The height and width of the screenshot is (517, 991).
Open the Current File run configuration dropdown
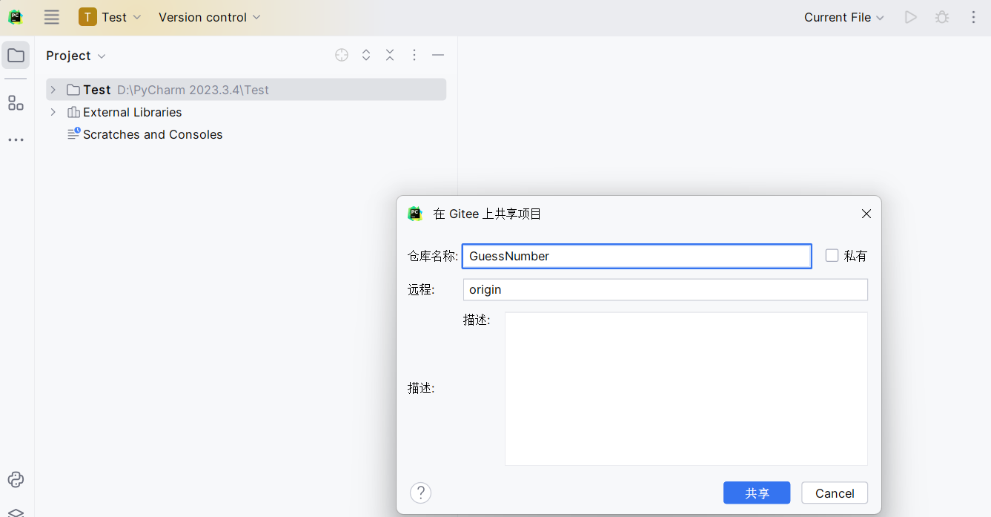(844, 17)
